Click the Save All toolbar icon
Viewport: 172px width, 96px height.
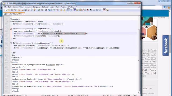tap(15, 10)
